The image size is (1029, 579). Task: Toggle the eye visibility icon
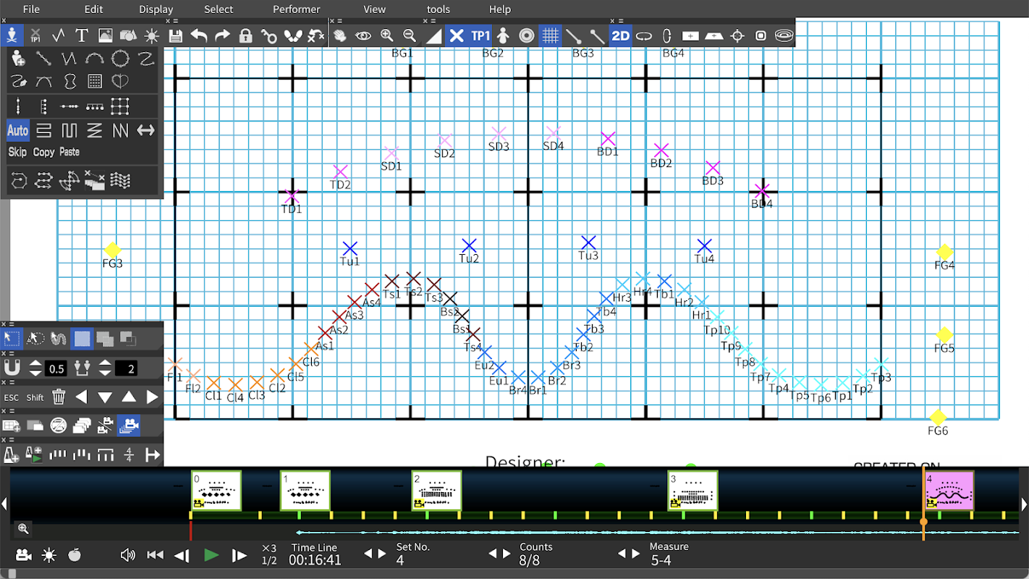[363, 35]
